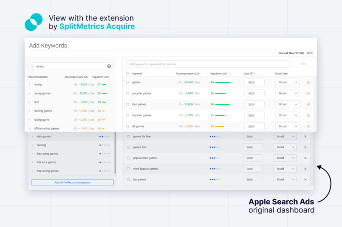Click the search magnifier icon
This screenshot has height=227, width=342.
[x=32, y=66]
